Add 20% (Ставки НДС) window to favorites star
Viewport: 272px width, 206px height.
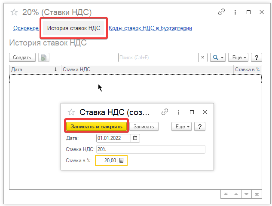pyautogui.click(x=14, y=12)
